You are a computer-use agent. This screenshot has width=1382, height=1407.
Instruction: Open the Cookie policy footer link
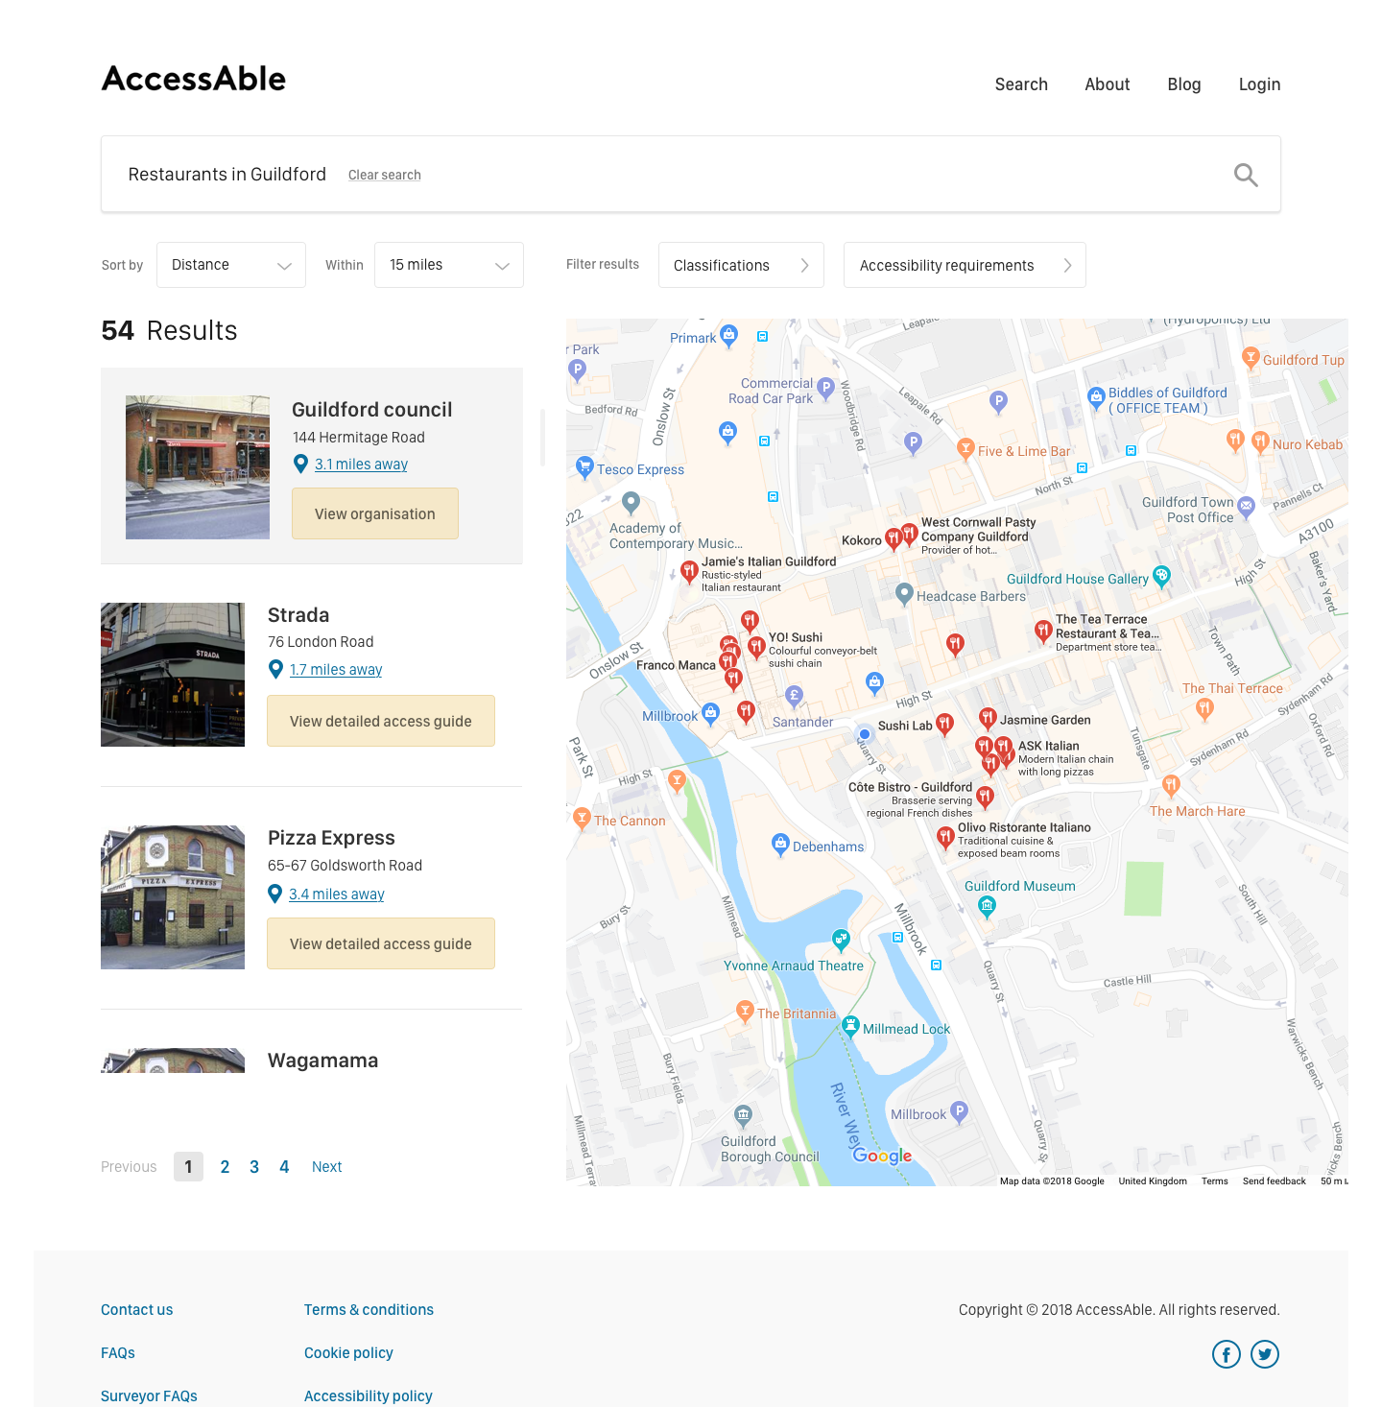(x=348, y=1353)
